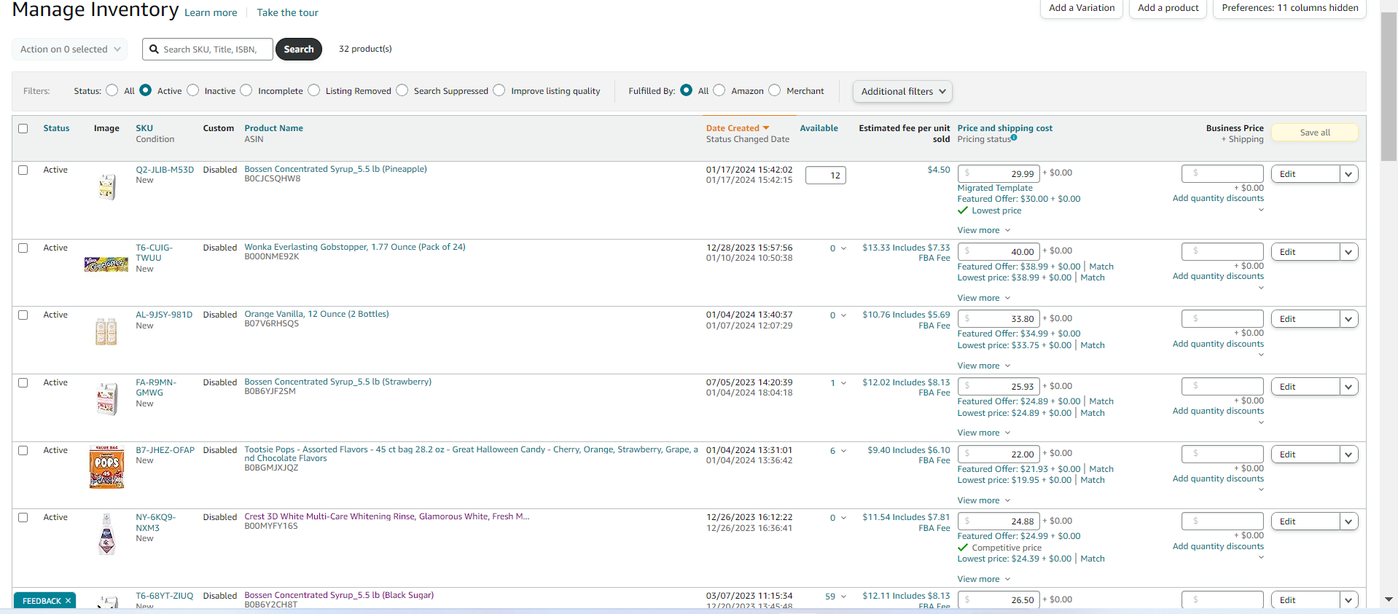The width and height of the screenshot is (1398, 614).
Task: Open Orange Vanilla bottles product thumbnail
Action: 106,331
